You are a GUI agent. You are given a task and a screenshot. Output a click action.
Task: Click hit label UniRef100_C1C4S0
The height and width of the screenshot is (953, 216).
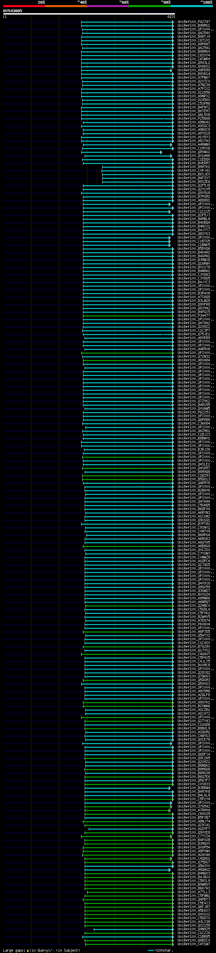point(194,643)
